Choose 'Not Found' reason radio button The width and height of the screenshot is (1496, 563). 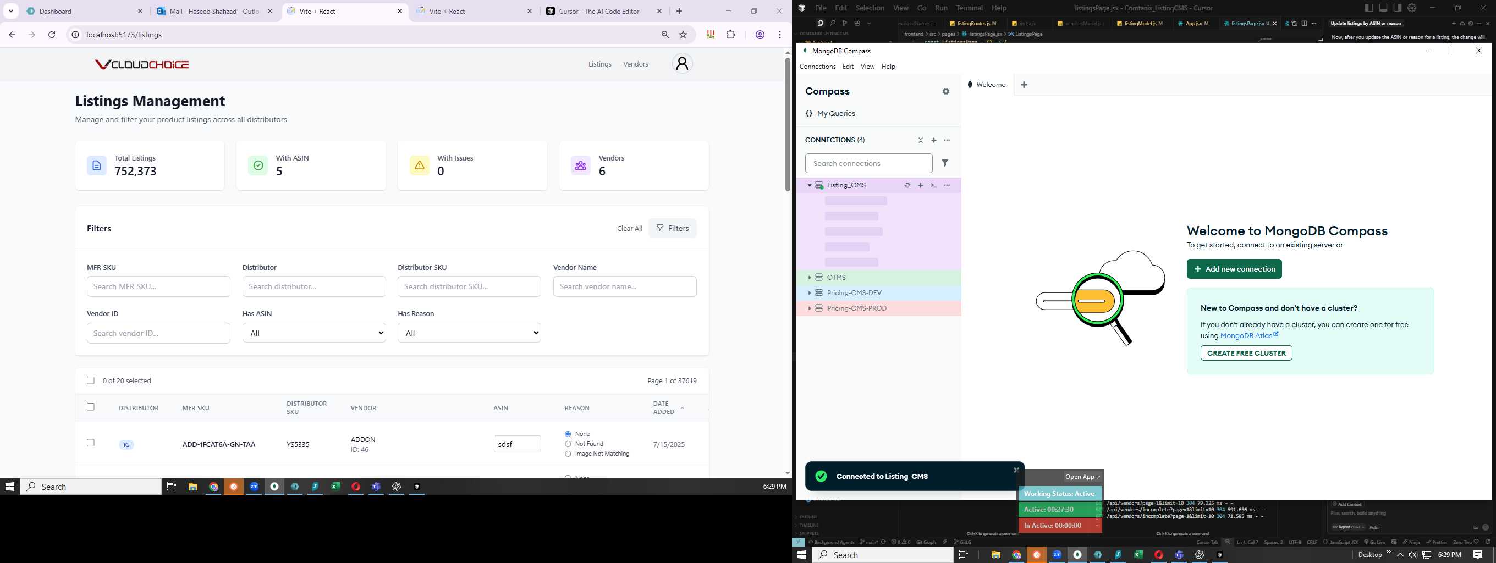click(x=568, y=444)
